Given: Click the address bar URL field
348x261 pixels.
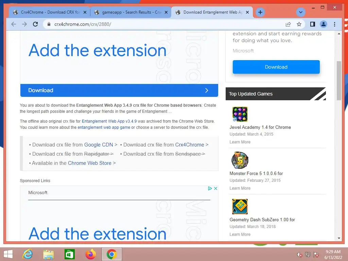Looking at the screenshot, I should tap(164, 24).
